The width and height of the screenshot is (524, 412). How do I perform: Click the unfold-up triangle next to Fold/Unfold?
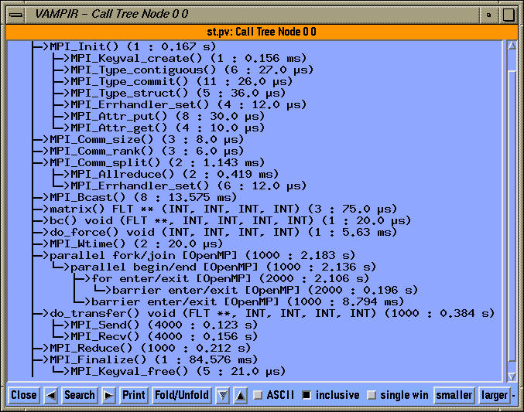coord(240,395)
